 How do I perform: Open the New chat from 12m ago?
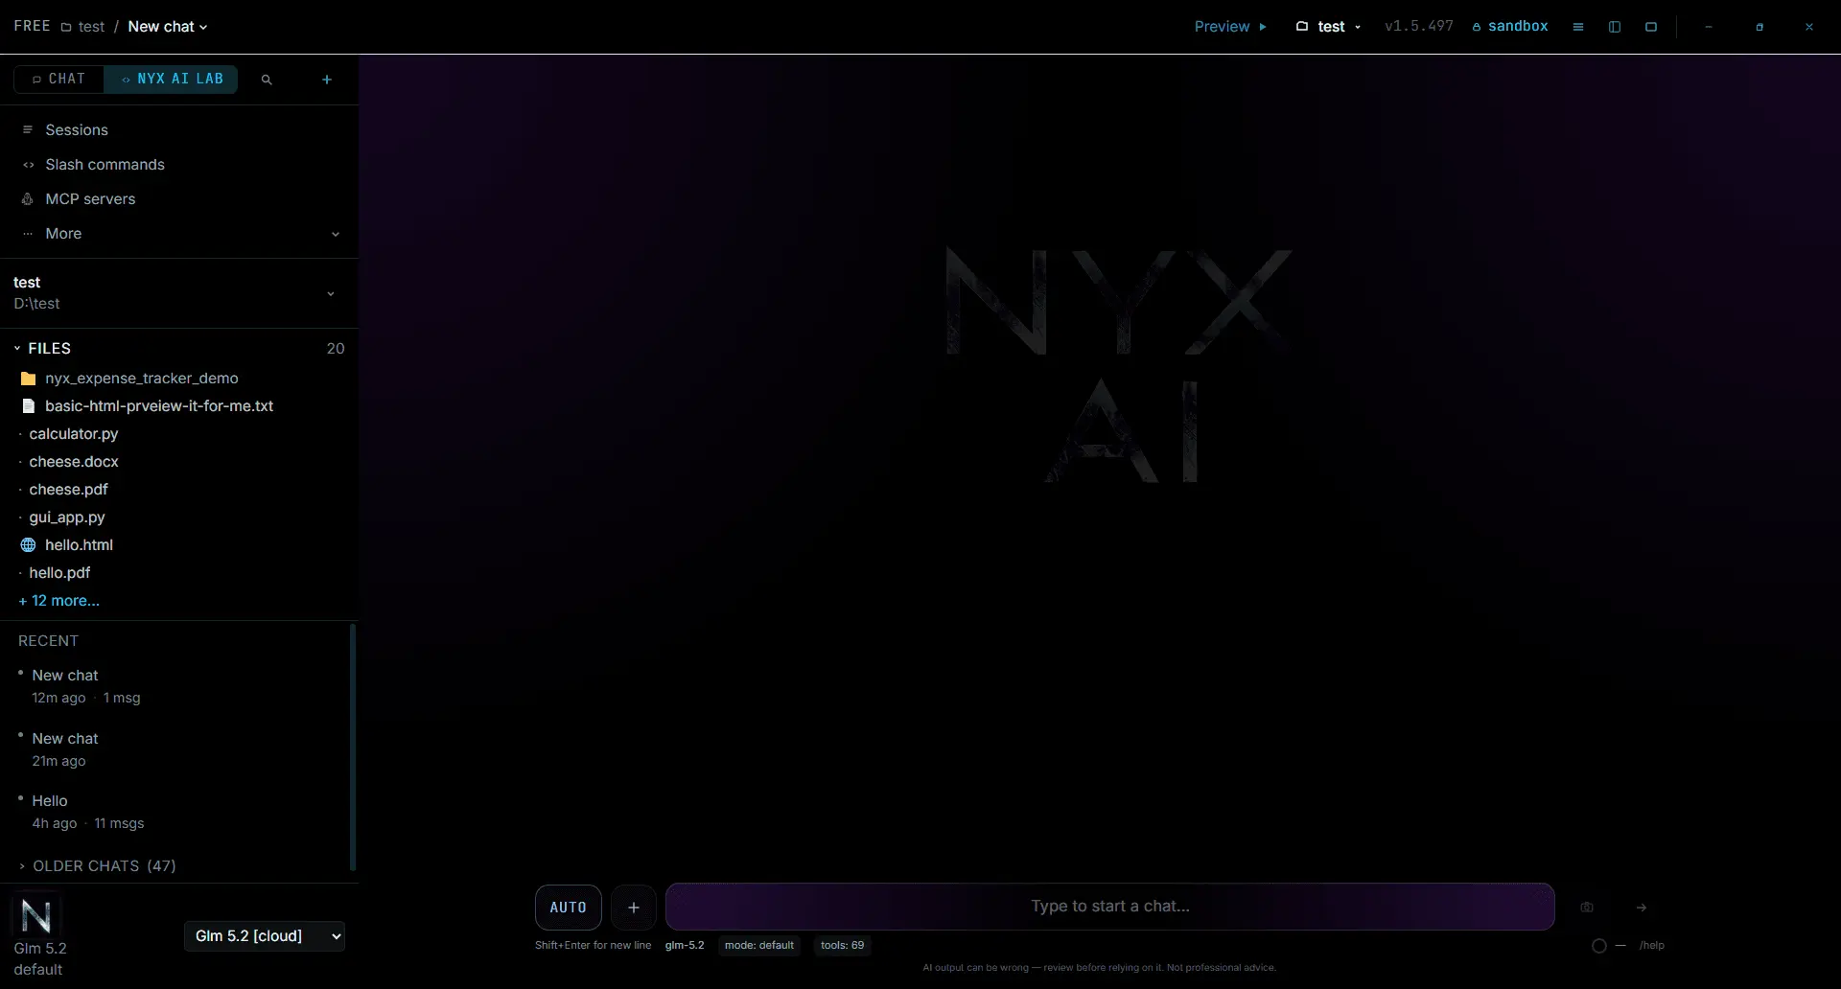[x=179, y=686]
